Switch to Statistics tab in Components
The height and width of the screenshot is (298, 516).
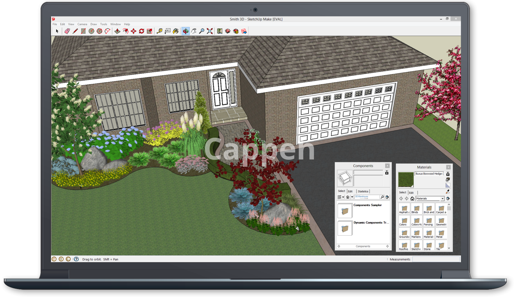tap(363, 191)
